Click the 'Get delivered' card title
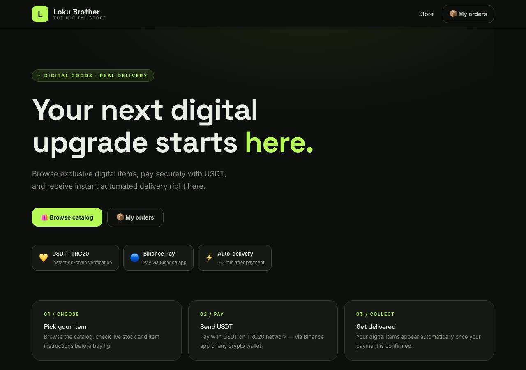 click(376, 327)
